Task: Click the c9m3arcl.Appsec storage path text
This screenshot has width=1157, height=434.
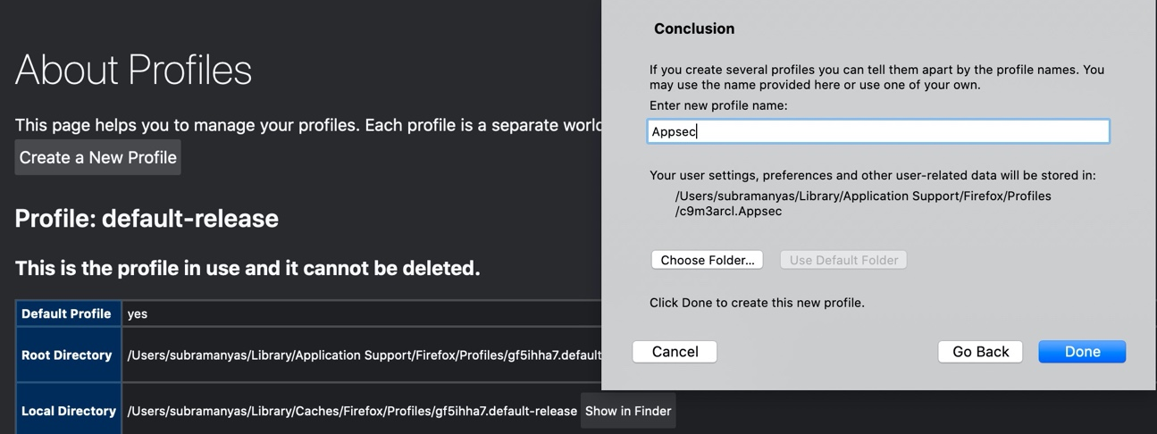Action: [x=728, y=212]
